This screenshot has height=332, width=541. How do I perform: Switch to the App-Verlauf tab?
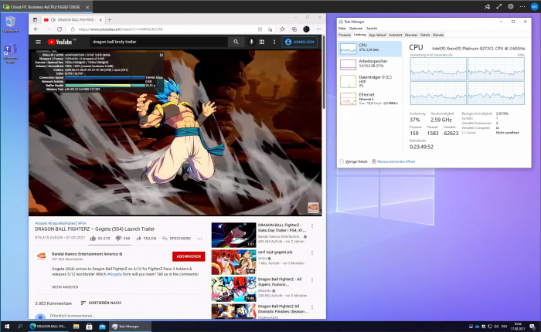(x=377, y=35)
